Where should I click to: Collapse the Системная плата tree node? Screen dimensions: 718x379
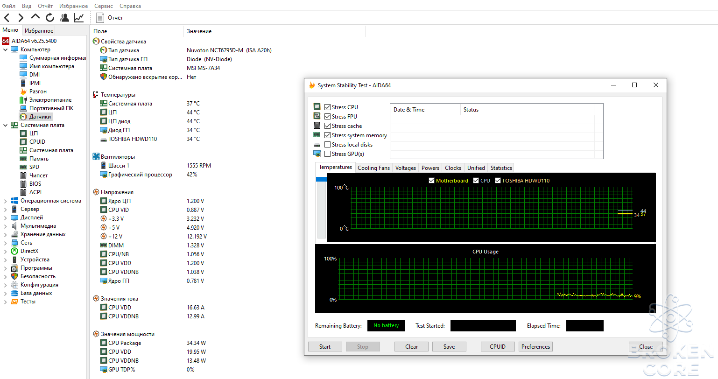(5, 125)
